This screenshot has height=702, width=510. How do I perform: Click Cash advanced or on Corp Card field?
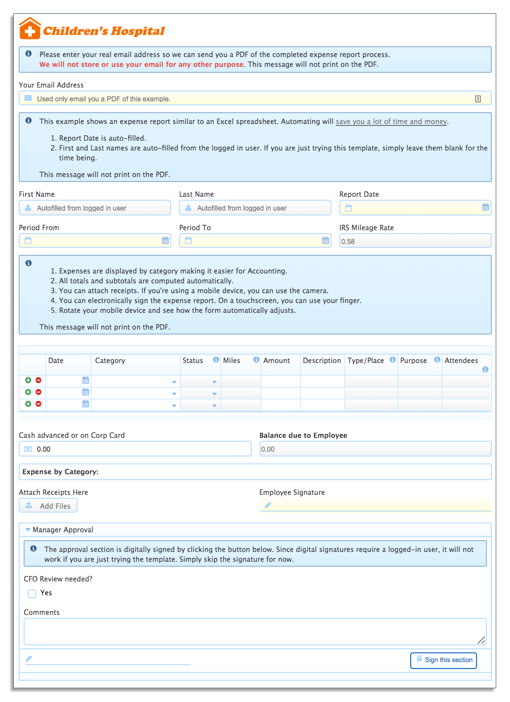coord(135,449)
